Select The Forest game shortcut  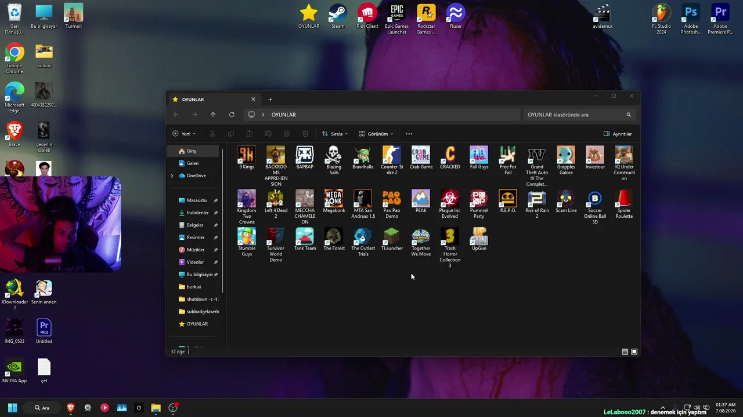point(334,239)
